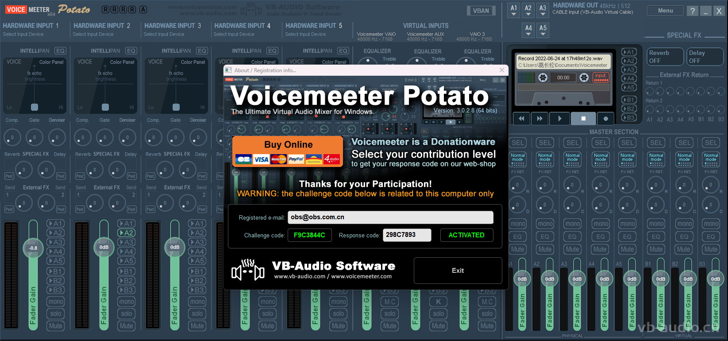Disable A2 routing on Hardware Input 2

click(x=127, y=233)
